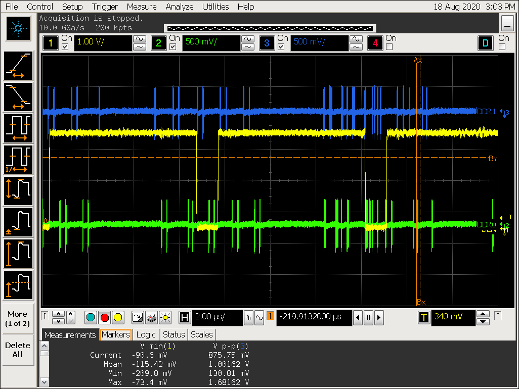Click the horizontal H setup button

pyautogui.click(x=185, y=318)
